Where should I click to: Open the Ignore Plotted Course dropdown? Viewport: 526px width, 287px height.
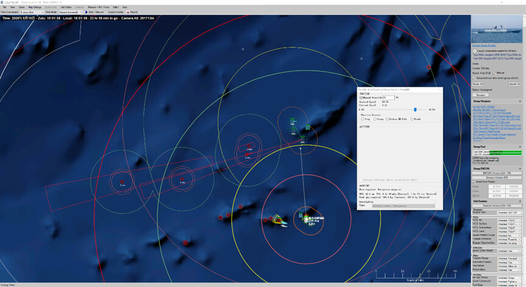[509, 235]
